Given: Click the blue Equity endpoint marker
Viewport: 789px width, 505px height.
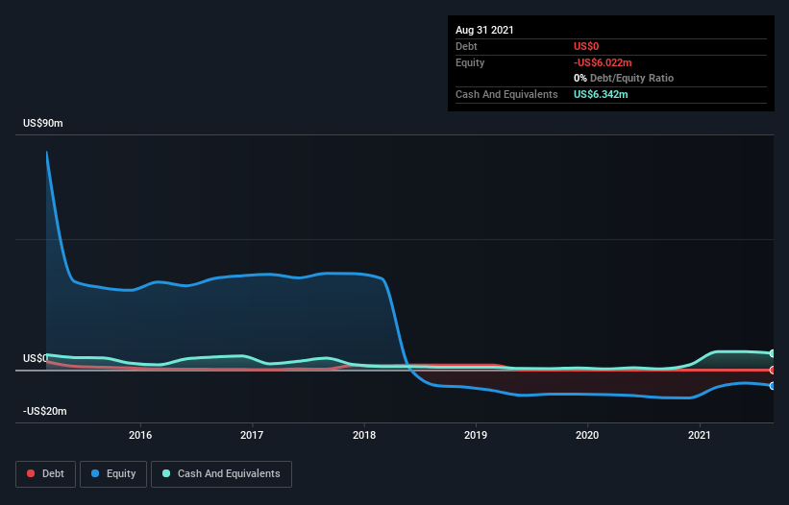Looking at the screenshot, I should (773, 386).
